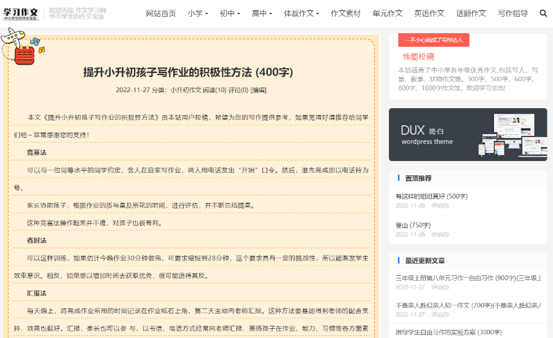Open 有这样的姐姐真好 (500字) article

(431, 196)
